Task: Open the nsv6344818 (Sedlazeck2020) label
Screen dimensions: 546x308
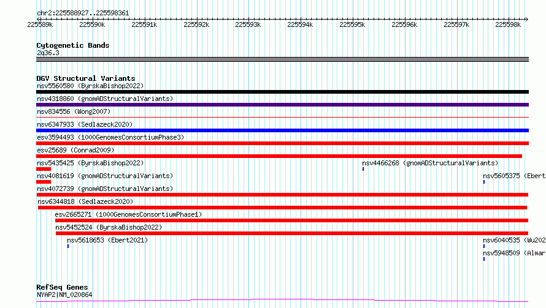Action: [x=85, y=201]
